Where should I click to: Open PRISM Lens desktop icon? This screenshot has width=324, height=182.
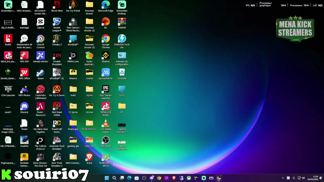tap(73, 57)
